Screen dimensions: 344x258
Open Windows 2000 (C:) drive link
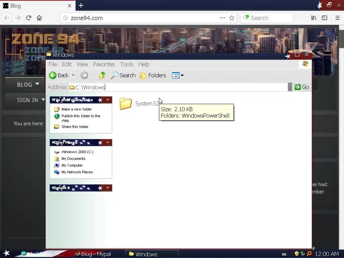click(77, 152)
